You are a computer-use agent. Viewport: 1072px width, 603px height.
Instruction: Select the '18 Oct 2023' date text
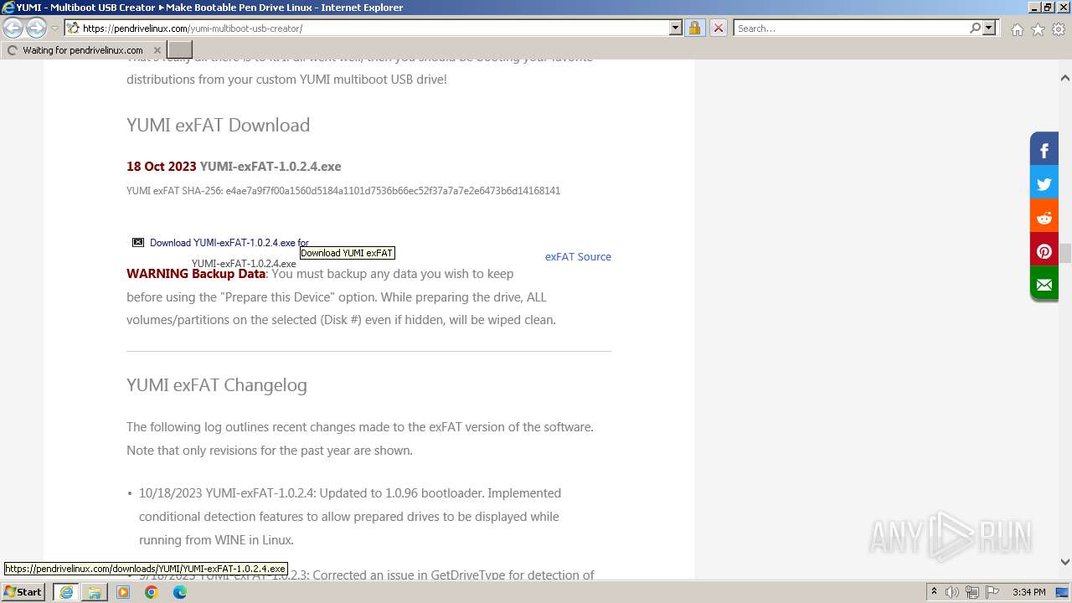(162, 166)
